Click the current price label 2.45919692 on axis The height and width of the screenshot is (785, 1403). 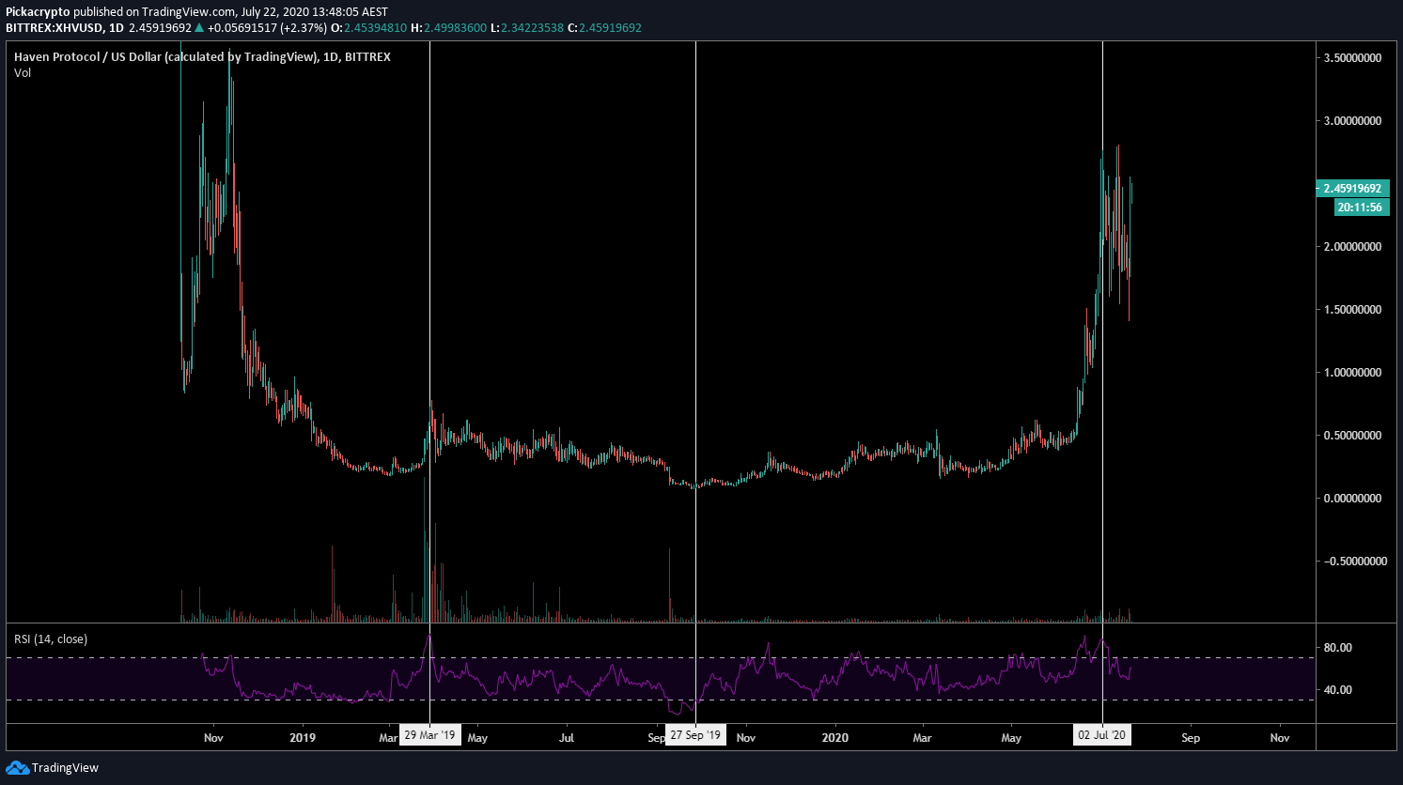tap(1352, 189)
